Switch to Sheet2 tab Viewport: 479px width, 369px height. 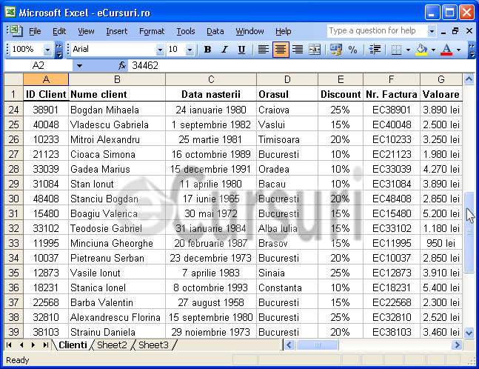coord(112,345)
